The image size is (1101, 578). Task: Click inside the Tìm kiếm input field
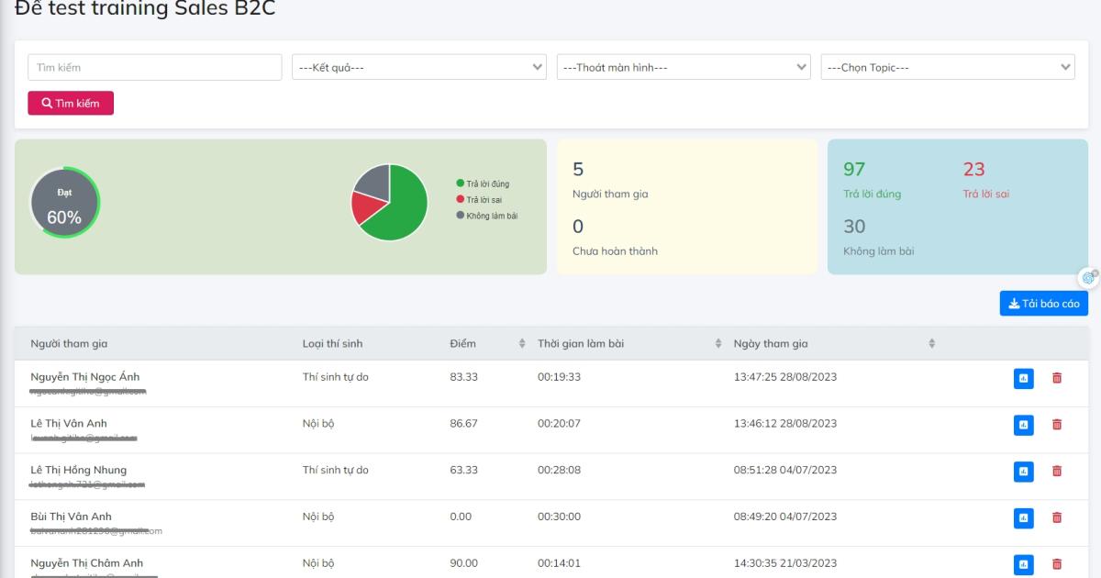click(x=154, y=66)
